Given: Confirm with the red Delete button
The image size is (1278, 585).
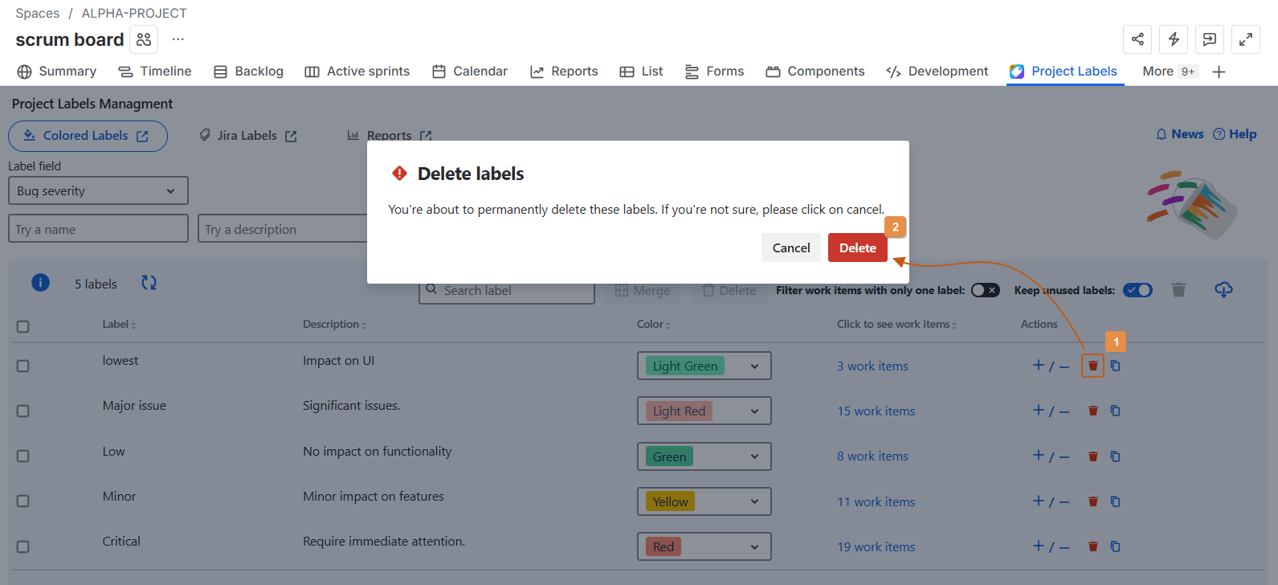Looking at the screenshot, I should [857, 248].
